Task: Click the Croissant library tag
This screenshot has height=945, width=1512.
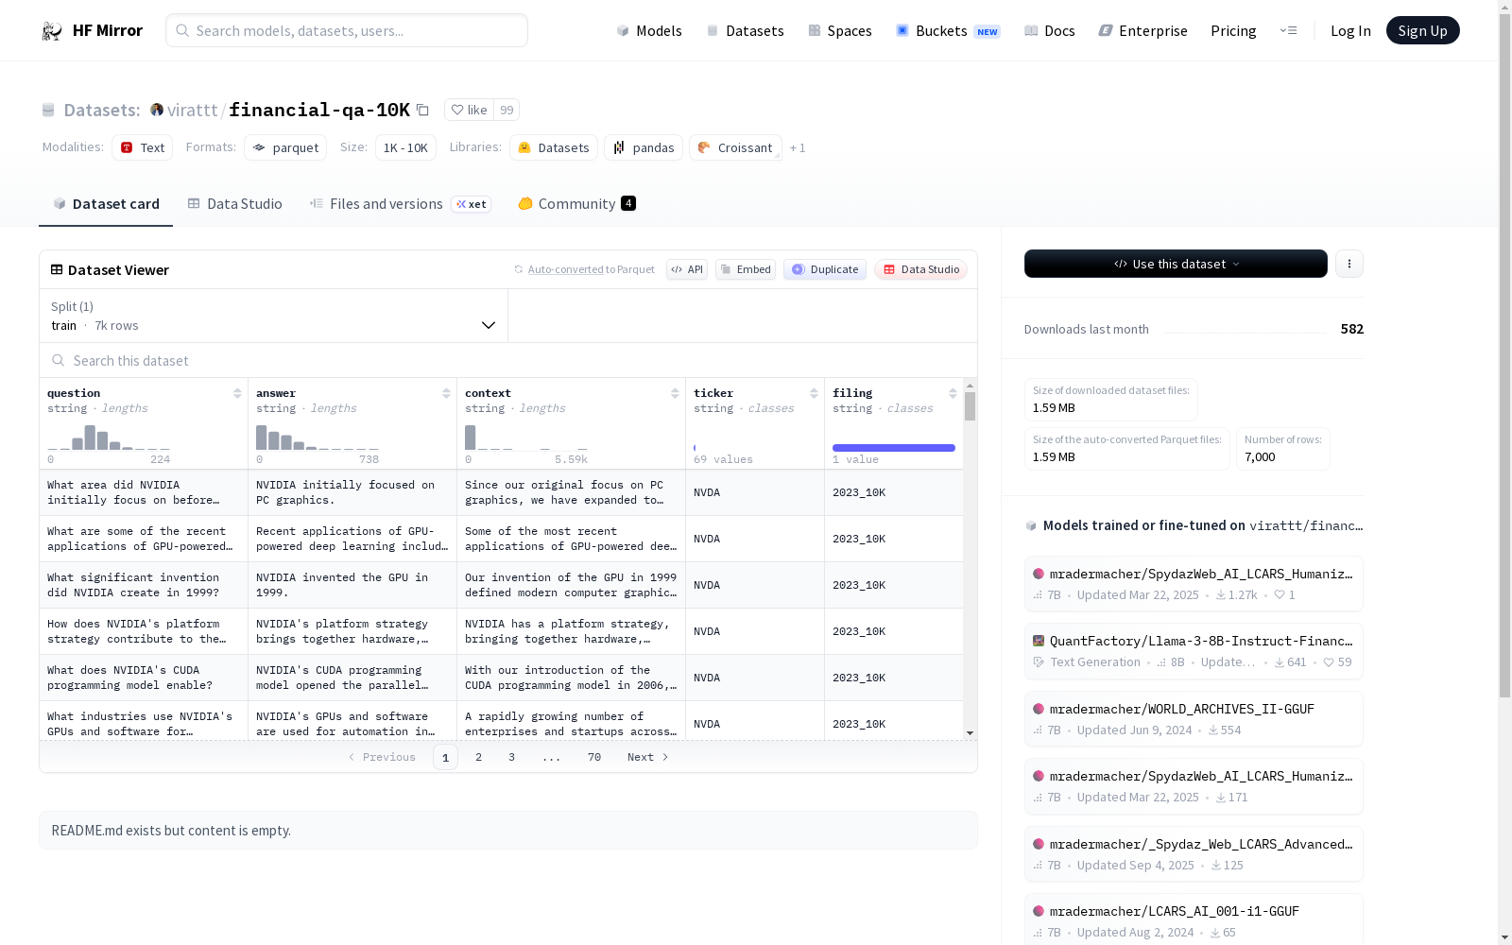Action: click(735, 147)
